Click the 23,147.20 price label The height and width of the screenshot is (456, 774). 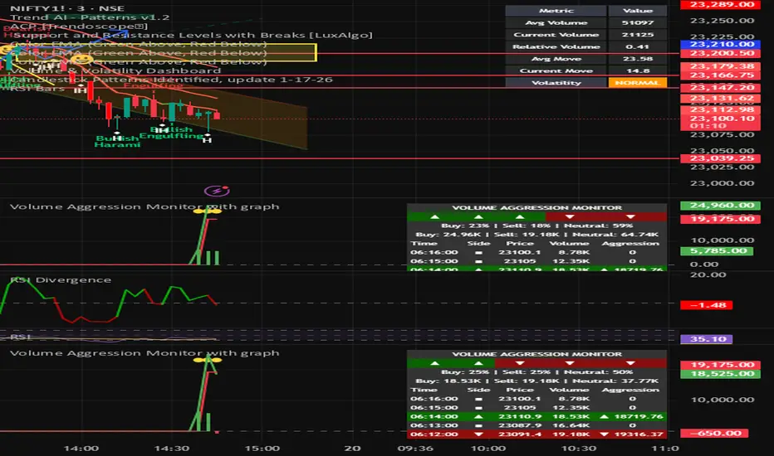[721, 88]
